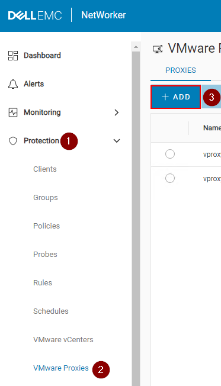Open the Alerts page

[34, 84]
